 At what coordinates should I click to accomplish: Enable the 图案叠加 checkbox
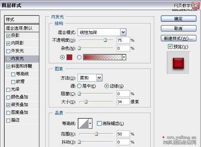[8, 113]
